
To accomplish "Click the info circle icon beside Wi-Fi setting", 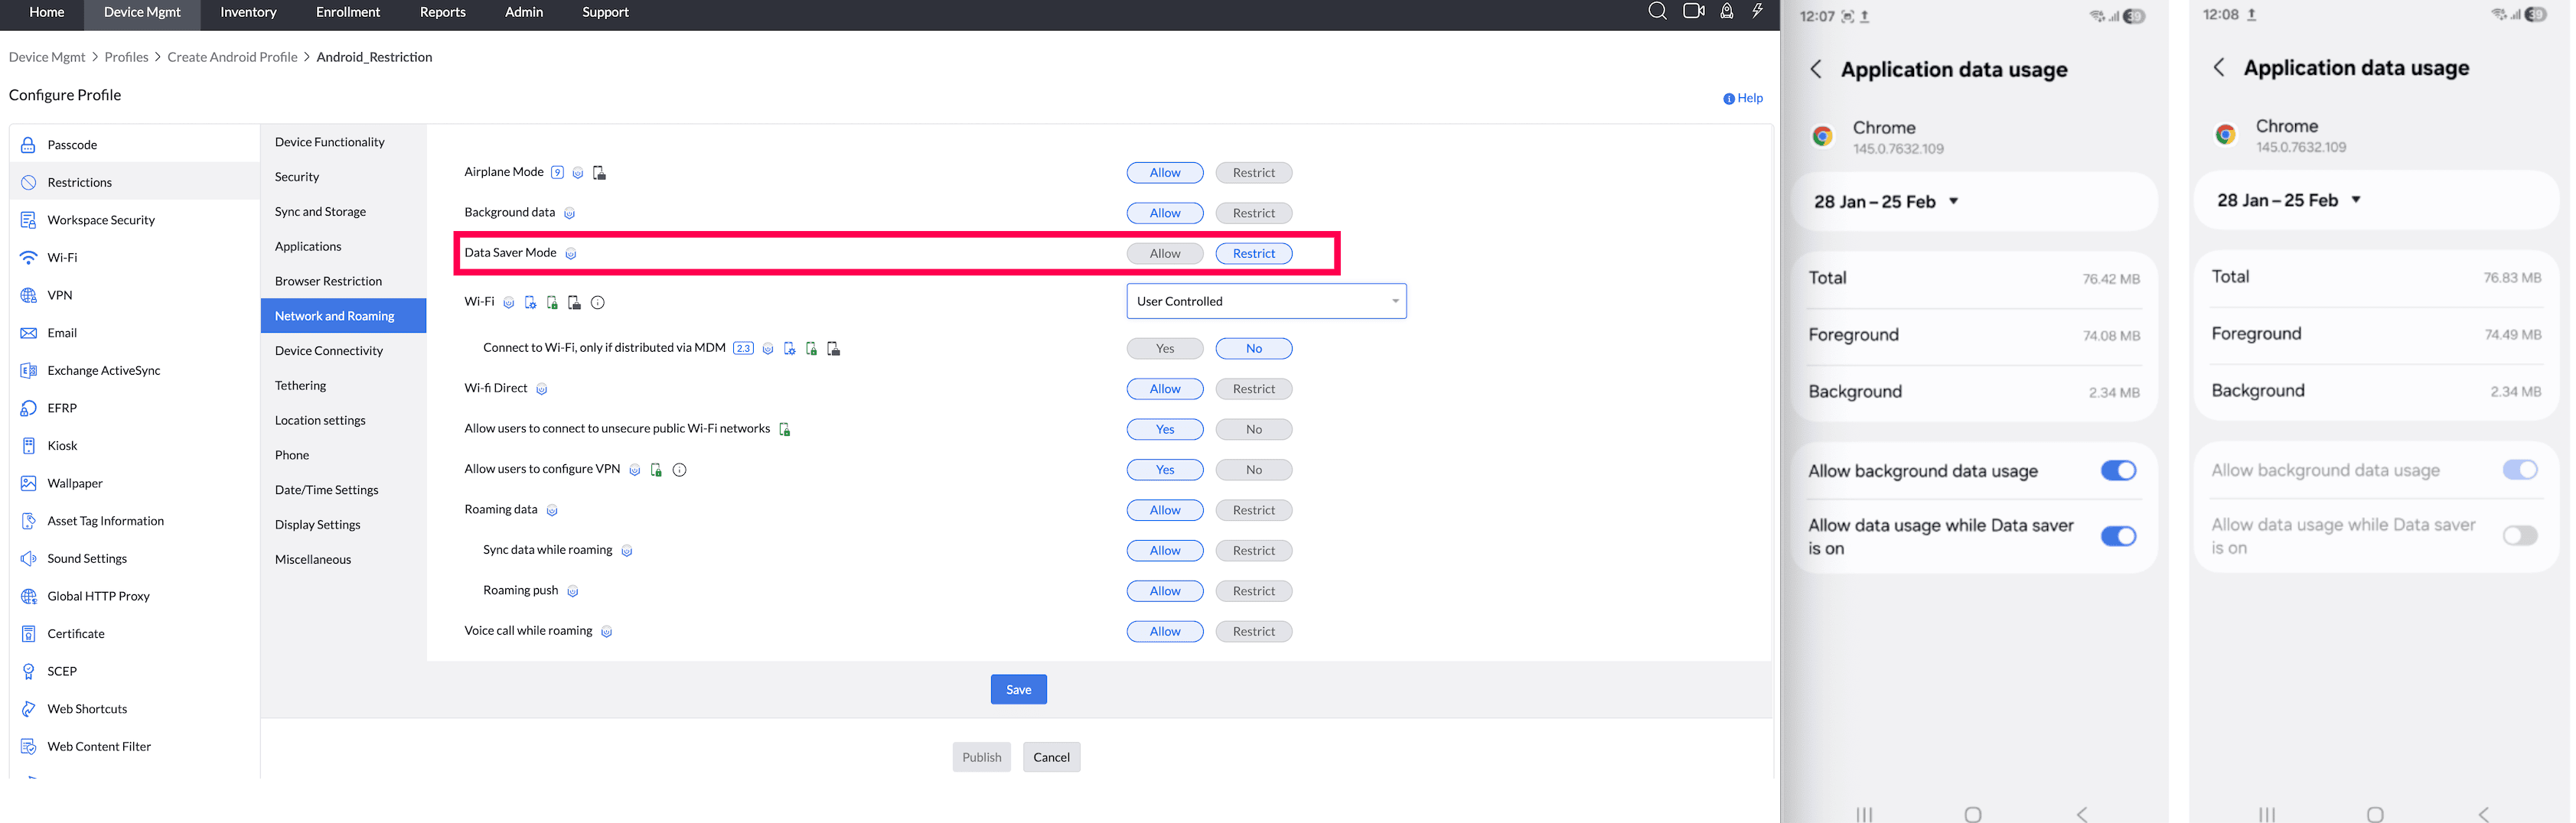I will pos(598,302).
